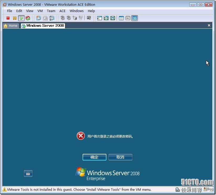The image size is (216, 195).
Task: Open the Help menu
Action: [91, 11]
